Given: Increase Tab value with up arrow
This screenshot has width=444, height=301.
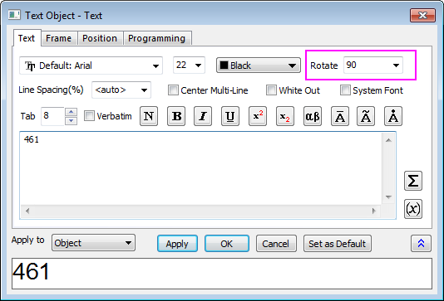Looking at the screenshot, I should click(71, 112).
